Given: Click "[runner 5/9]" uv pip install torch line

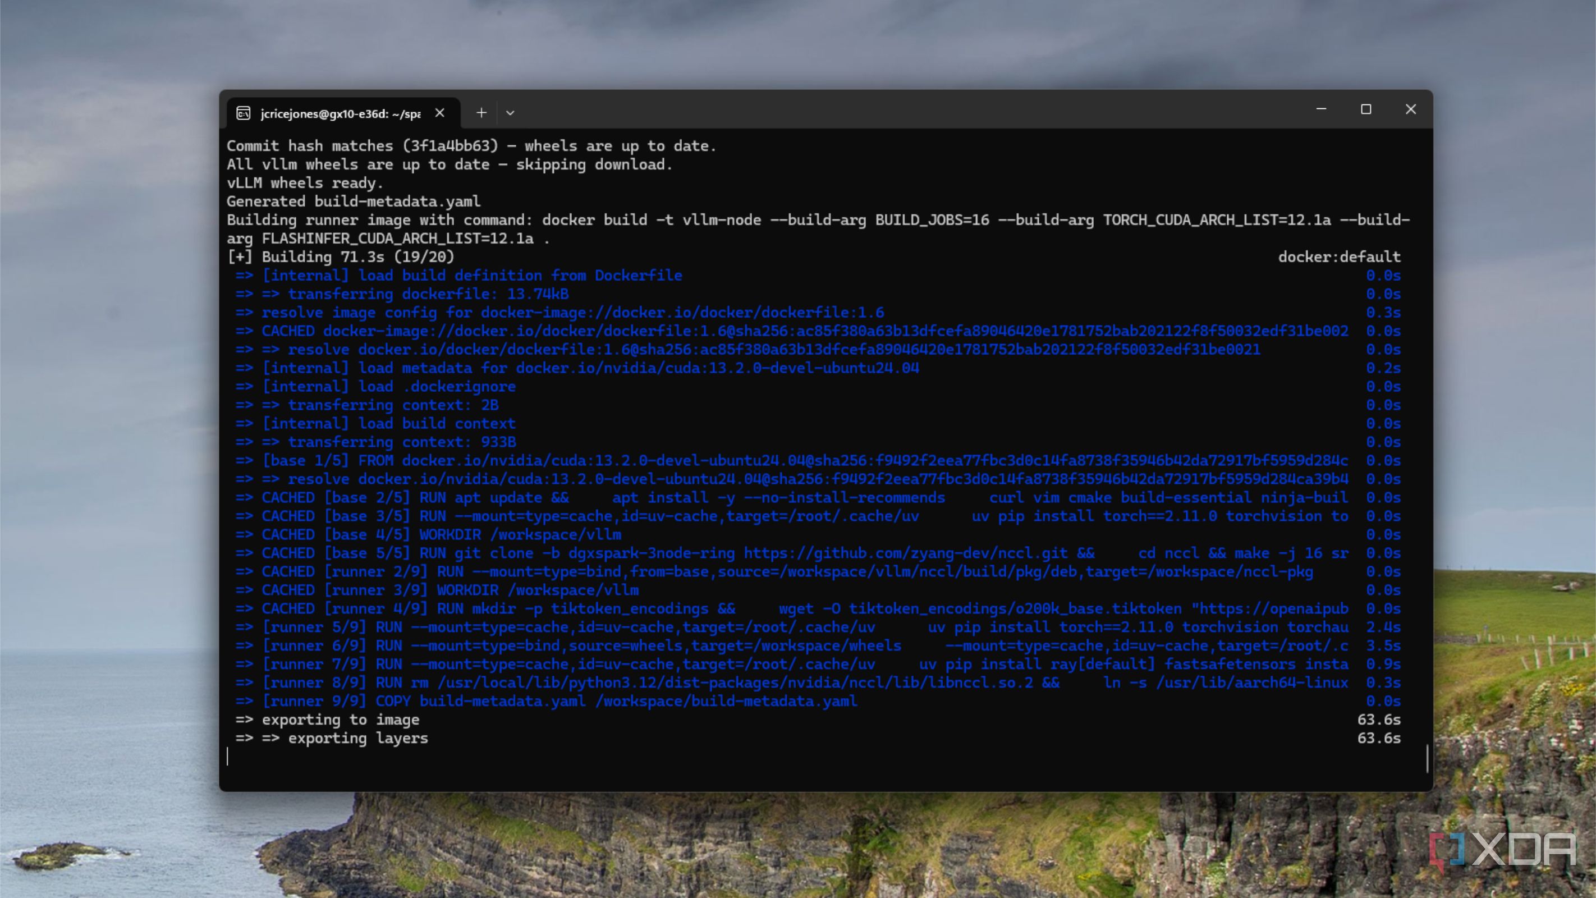Looking at the screenshot, I should 792,627.
